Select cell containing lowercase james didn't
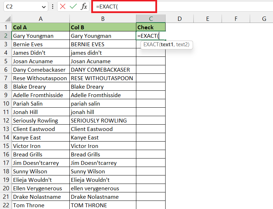The height and width of the screenshot is (209, 273). [x=103, y=53]
